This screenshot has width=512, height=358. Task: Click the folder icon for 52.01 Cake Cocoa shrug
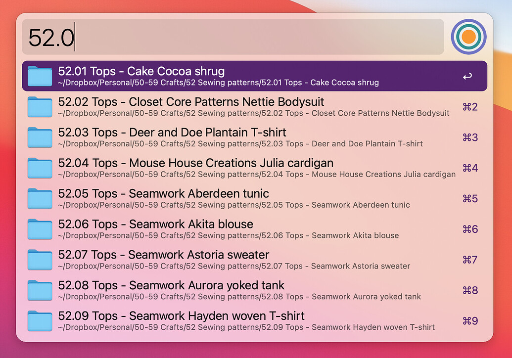(40, 76)
